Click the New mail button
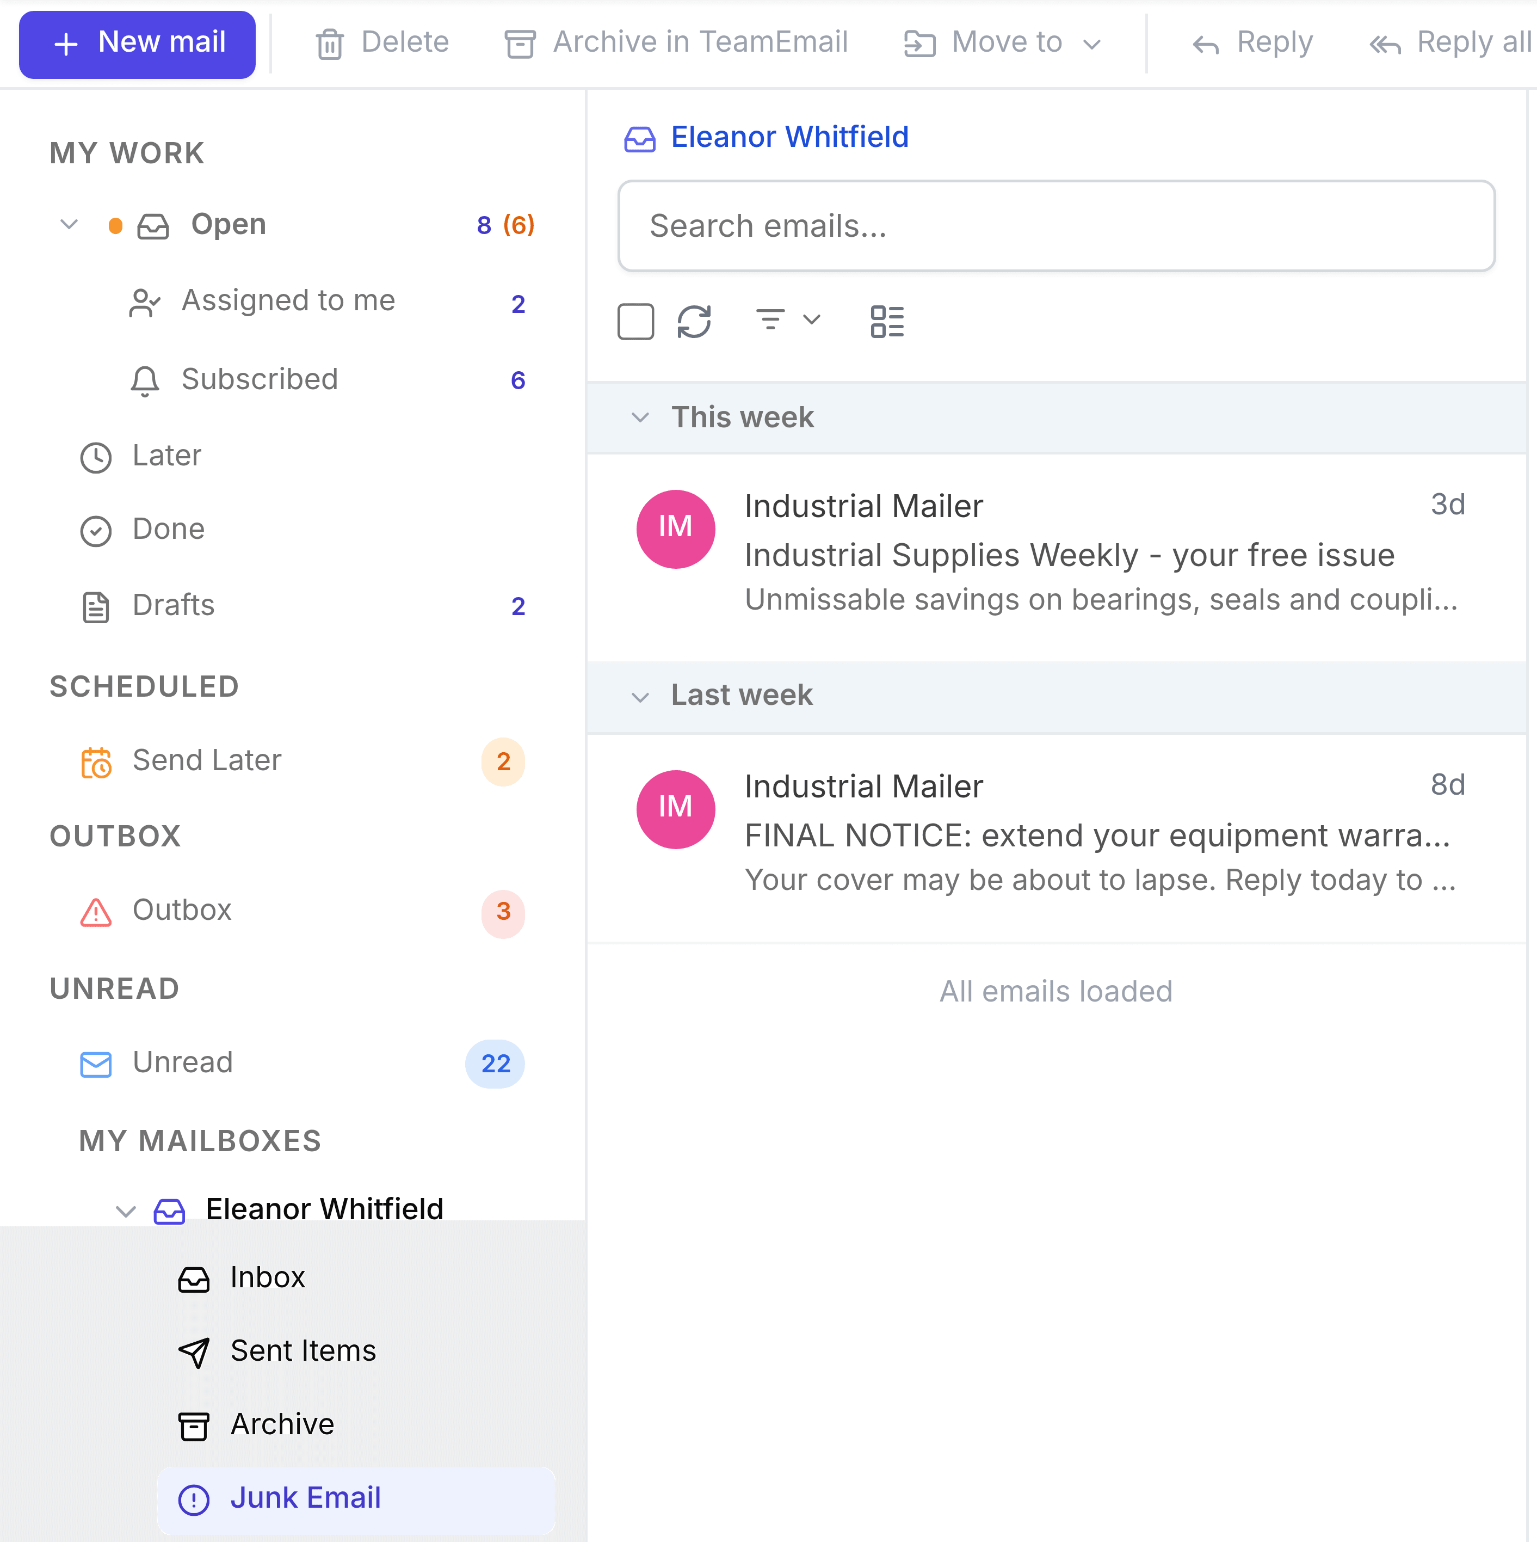The width and height of the screenshot is (1537, 1542). click(x=137, y=44)
